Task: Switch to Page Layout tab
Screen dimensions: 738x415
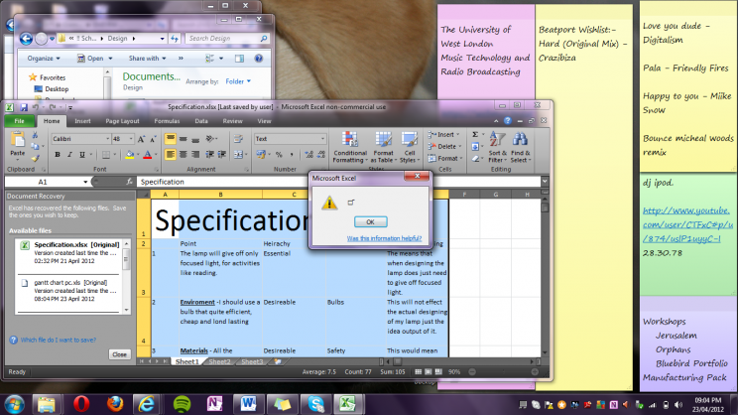Action: [122, 121]
